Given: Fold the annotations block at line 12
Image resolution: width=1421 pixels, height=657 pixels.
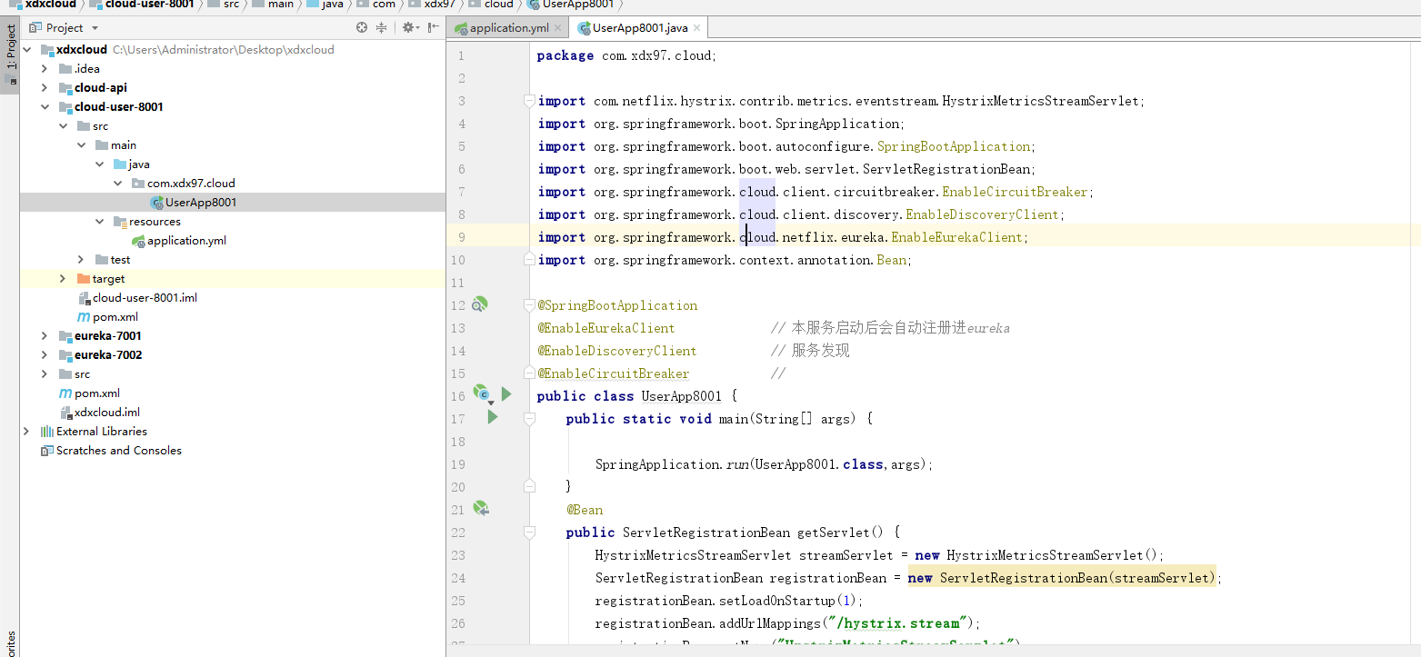Looking at the screenshot, I should 528,304.
